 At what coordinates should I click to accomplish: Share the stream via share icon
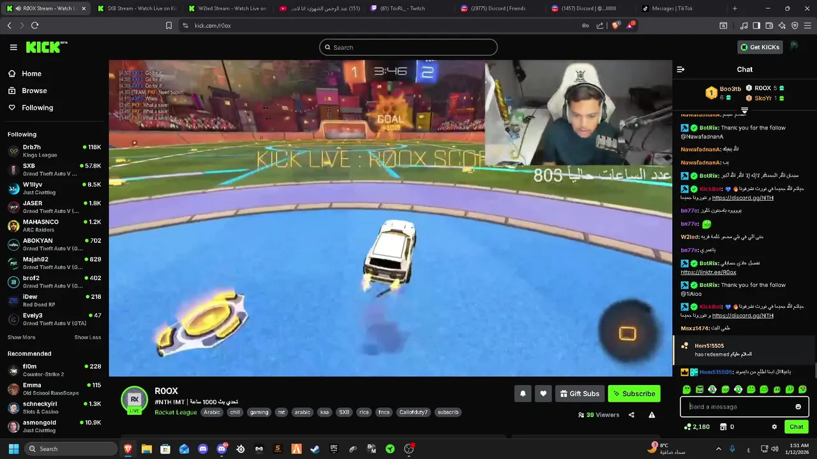pos(631,415)
